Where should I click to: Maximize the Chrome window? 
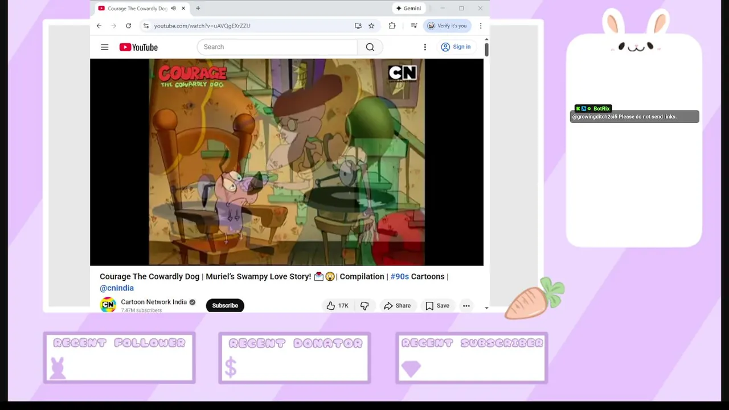click(x=461, y=9)
